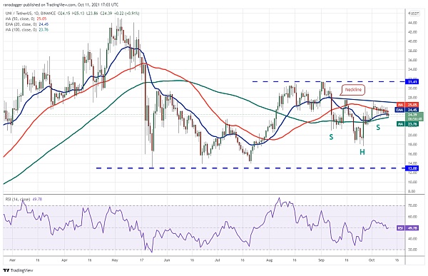Click the TradingView logo at bottom left

18,270
